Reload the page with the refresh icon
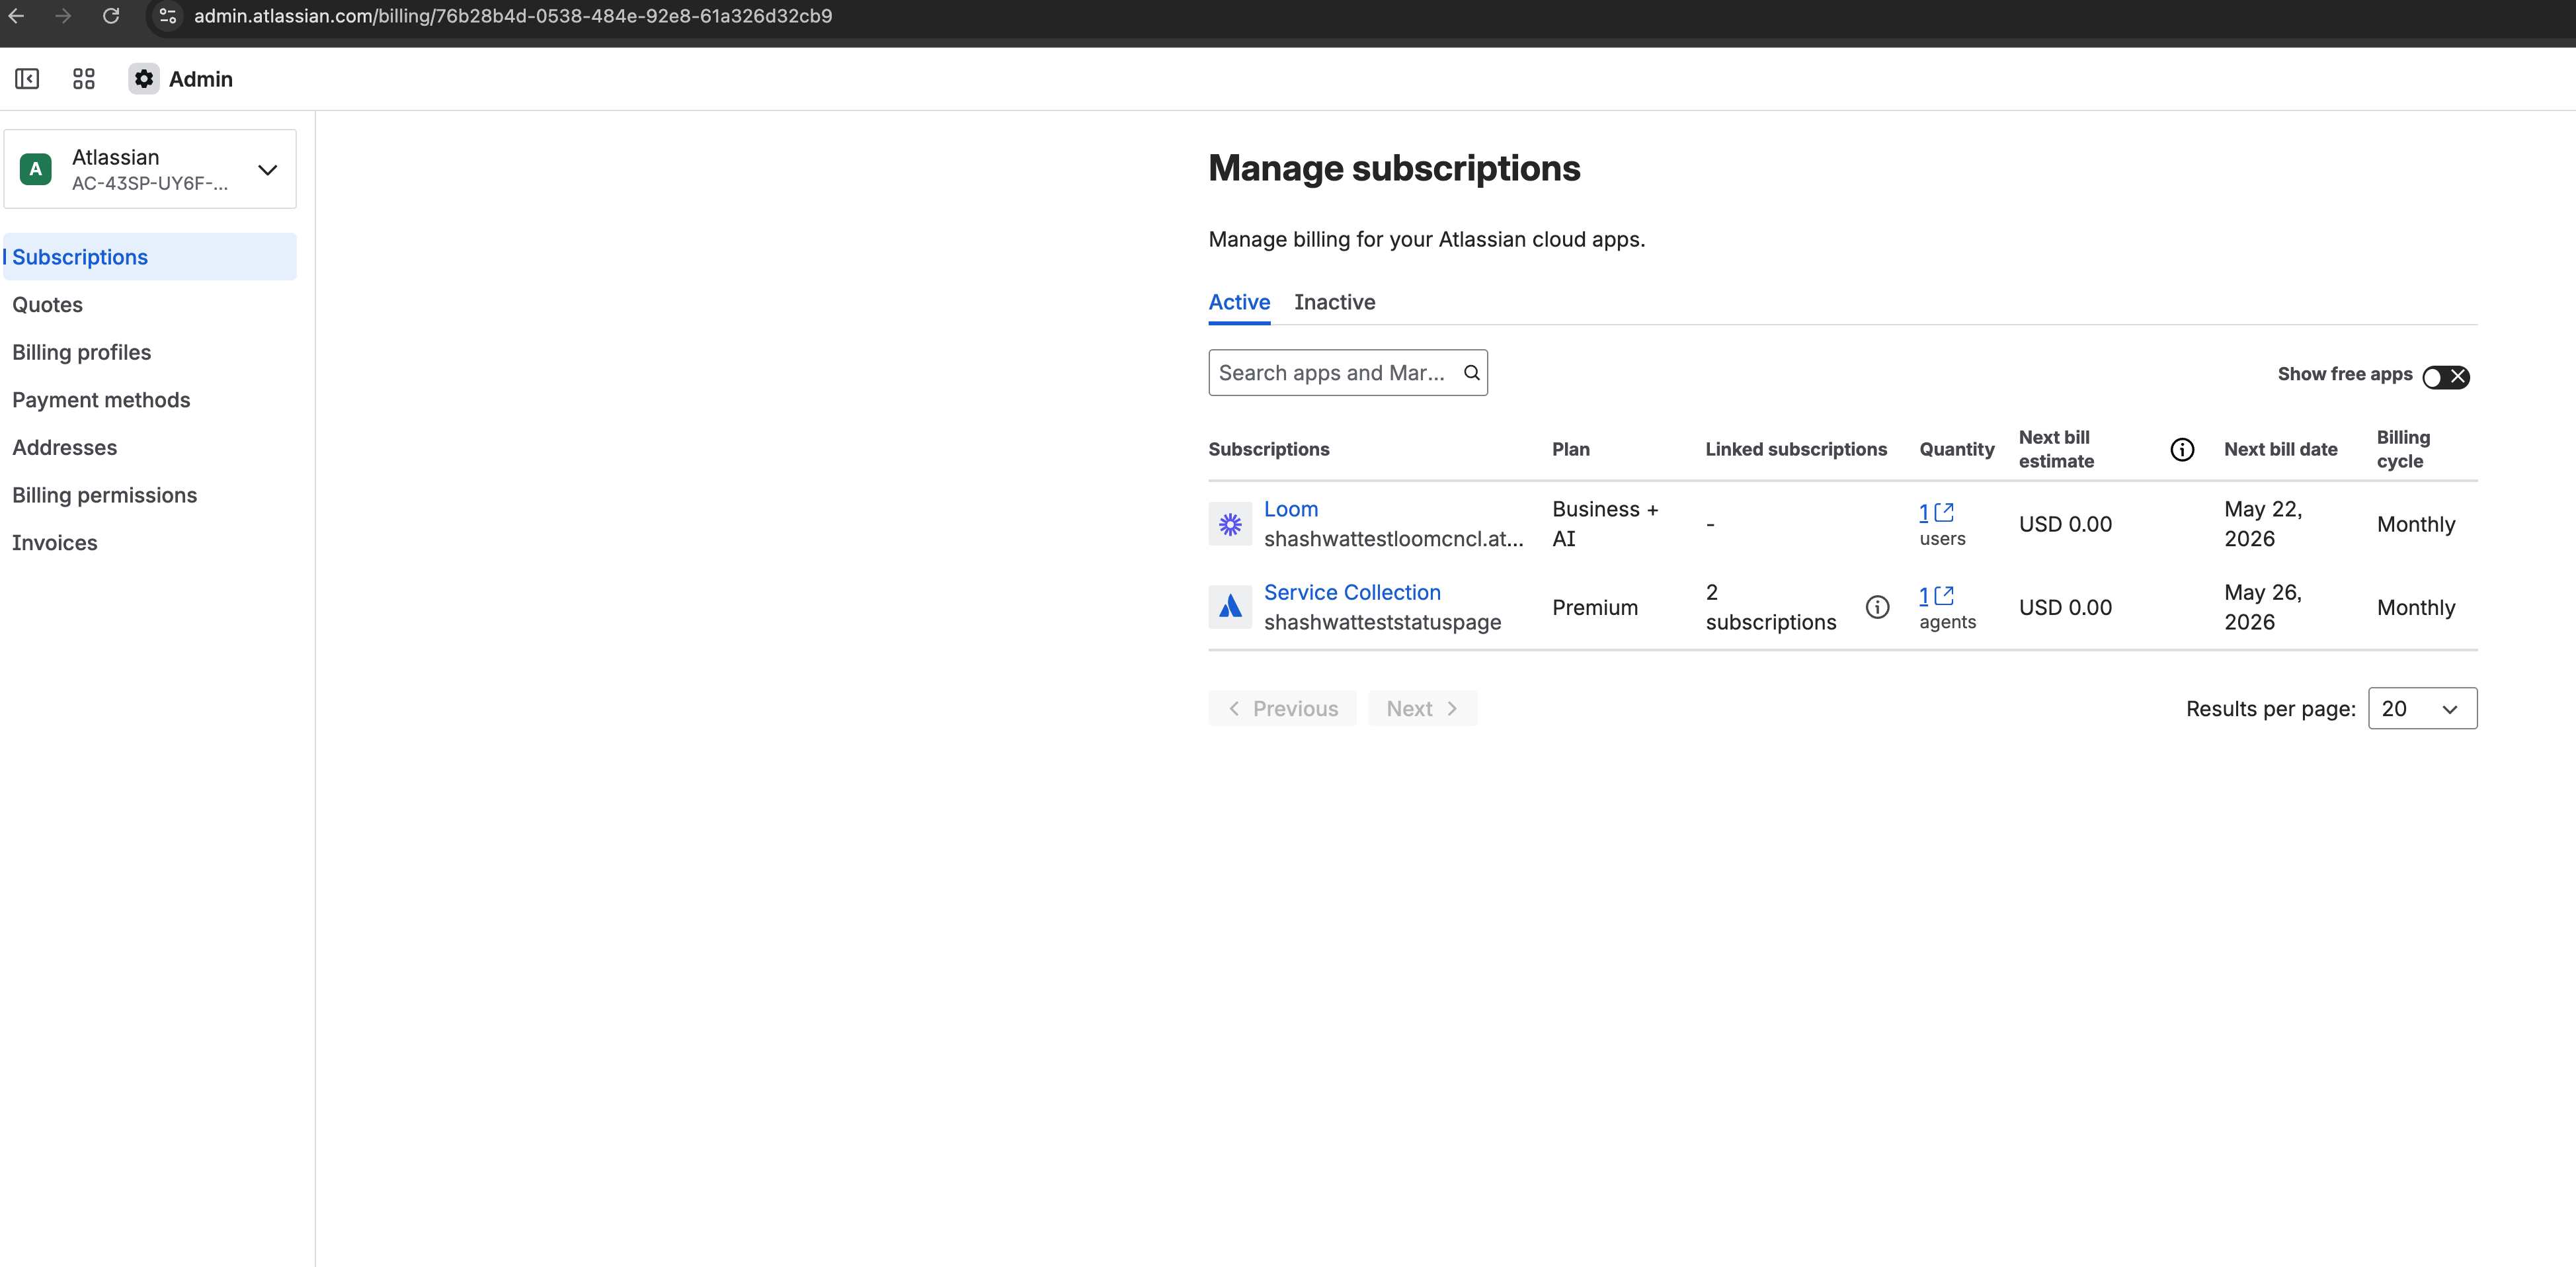 111,16
